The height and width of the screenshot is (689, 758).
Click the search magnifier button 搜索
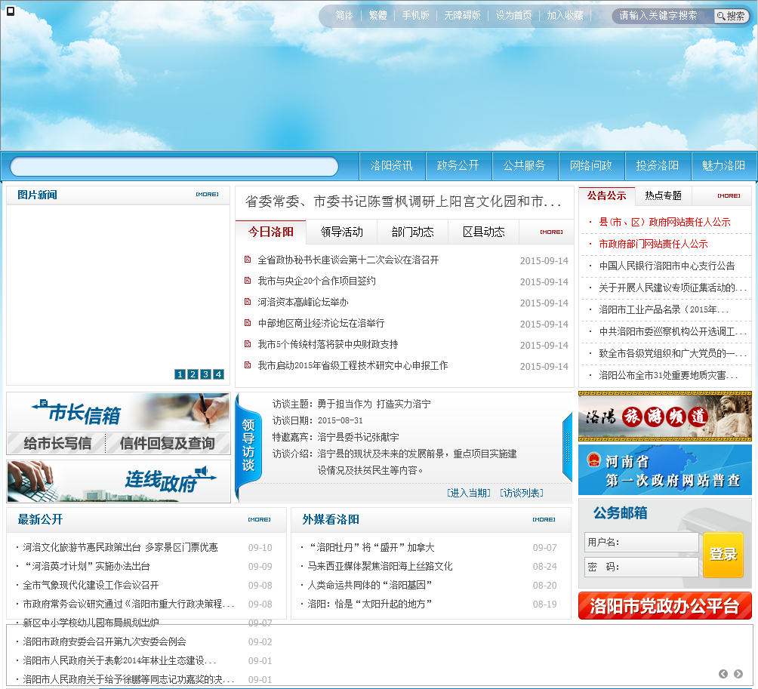731,16
